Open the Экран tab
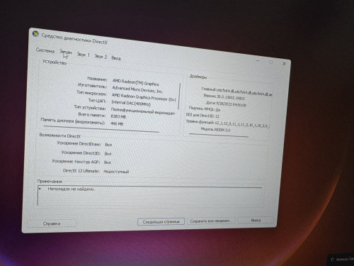This screenshot has width=354, height=266. point(65,52)
